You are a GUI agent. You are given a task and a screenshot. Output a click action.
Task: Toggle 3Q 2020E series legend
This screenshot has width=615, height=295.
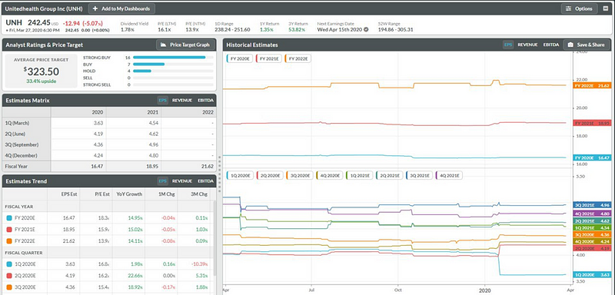pos(299,175)
